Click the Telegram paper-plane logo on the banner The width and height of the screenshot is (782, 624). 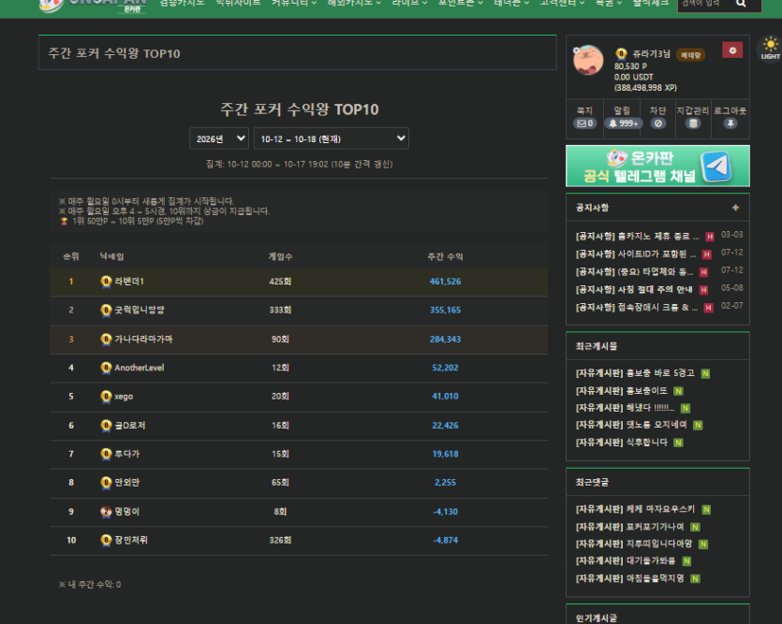click(716, 167)
